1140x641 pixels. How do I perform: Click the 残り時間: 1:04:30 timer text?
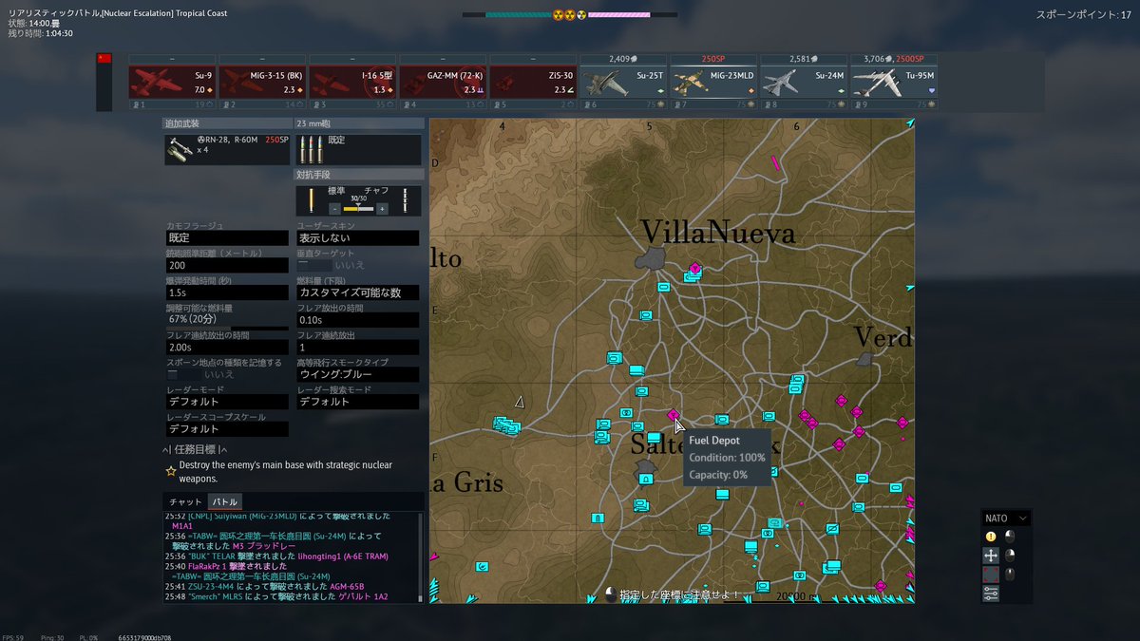[40, 33]
